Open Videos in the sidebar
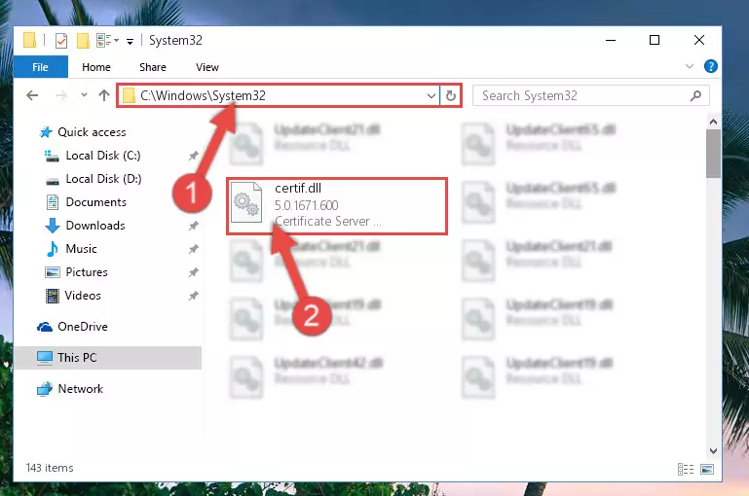Viewport: 749px width, 496px height. 83,296
